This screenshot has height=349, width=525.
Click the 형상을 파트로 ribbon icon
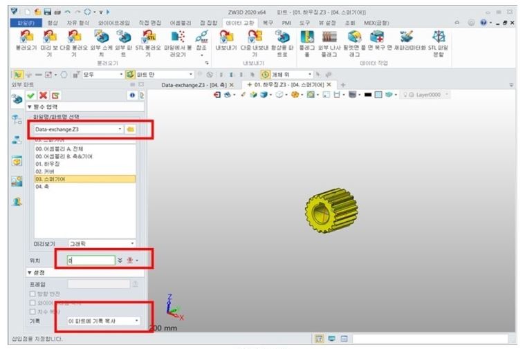pyautogui.click(x=282, y=37)
